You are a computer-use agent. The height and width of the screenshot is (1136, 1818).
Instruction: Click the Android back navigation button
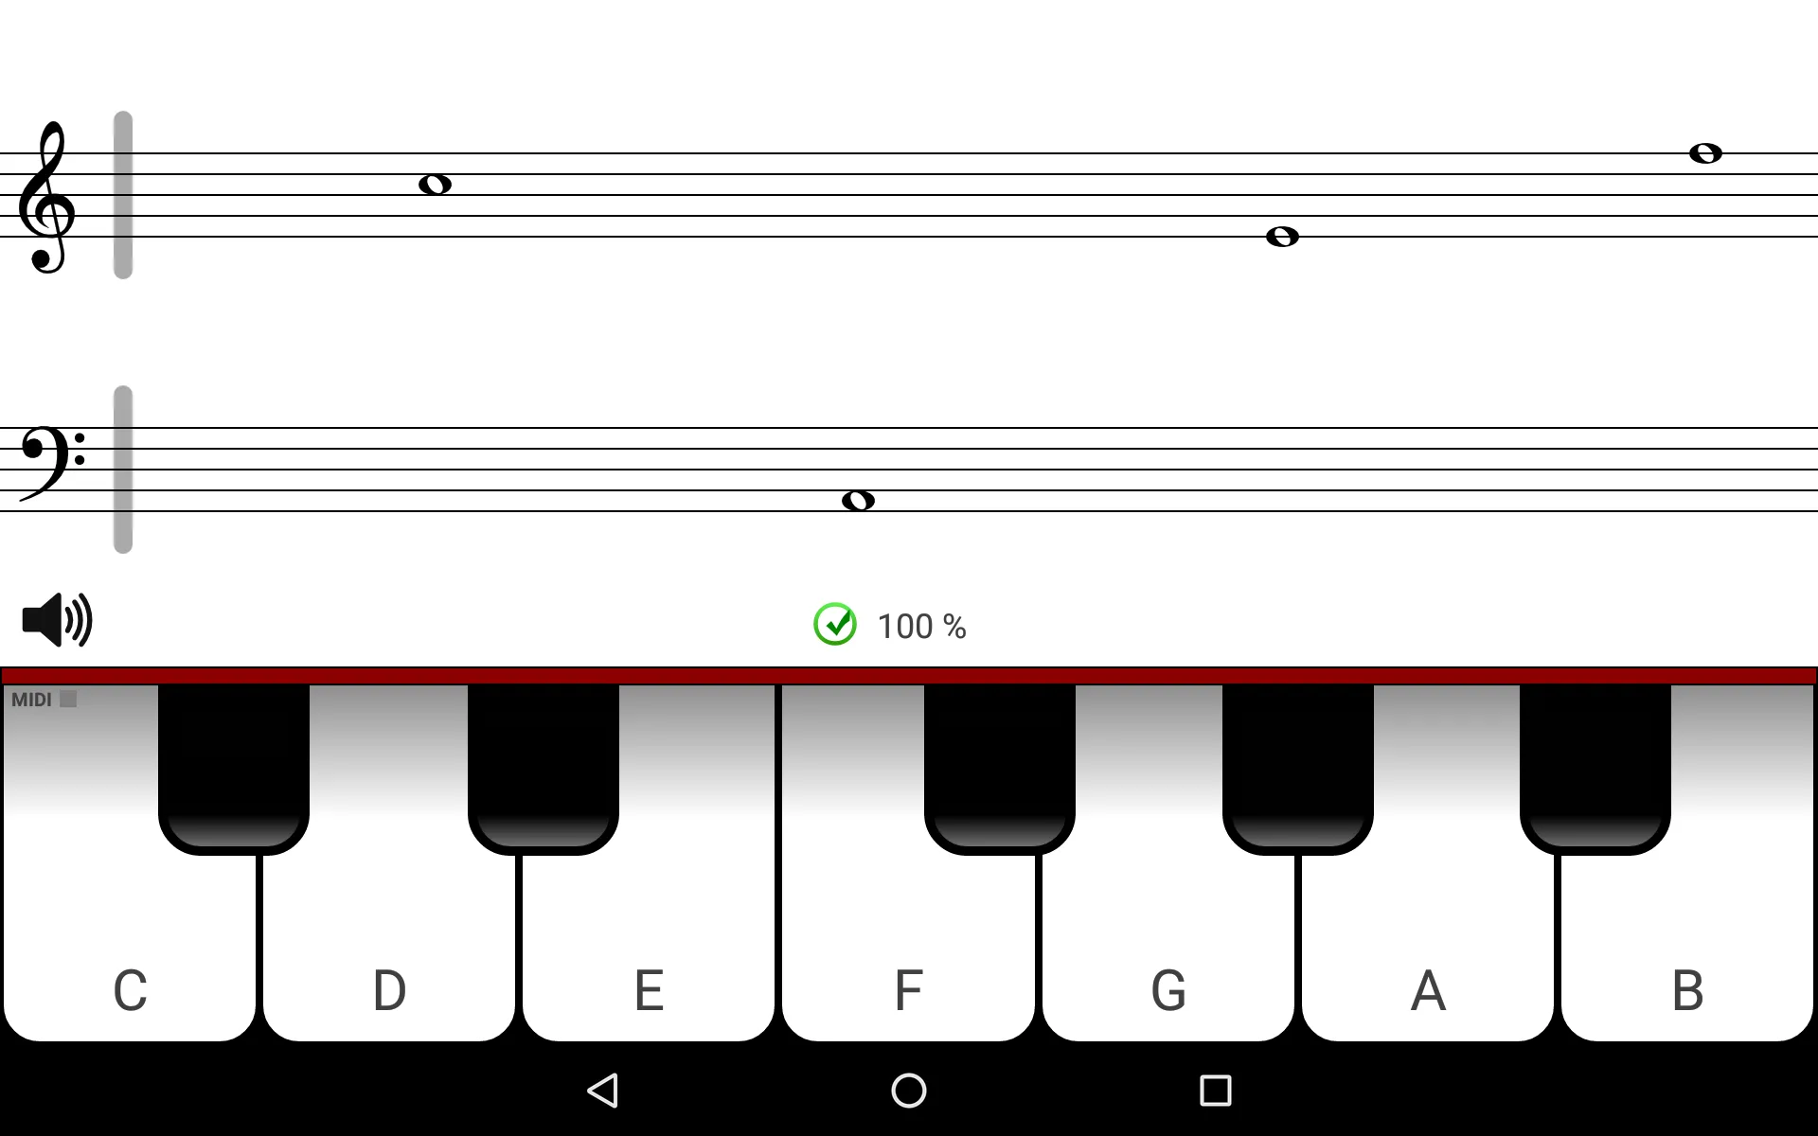tap(603, 1091)
